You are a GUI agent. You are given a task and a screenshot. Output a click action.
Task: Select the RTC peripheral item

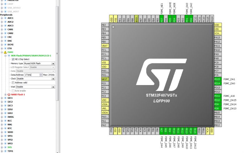pyautogui.click(x=10, y=128)
